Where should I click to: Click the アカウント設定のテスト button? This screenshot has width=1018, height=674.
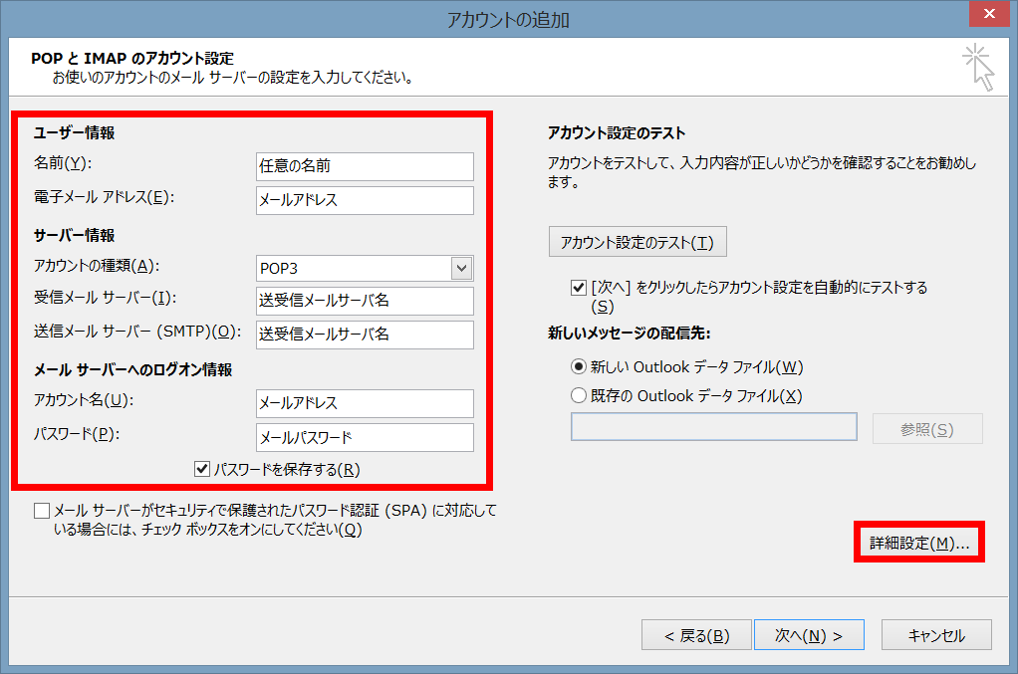pyautogui.click(x=637, y=241)
